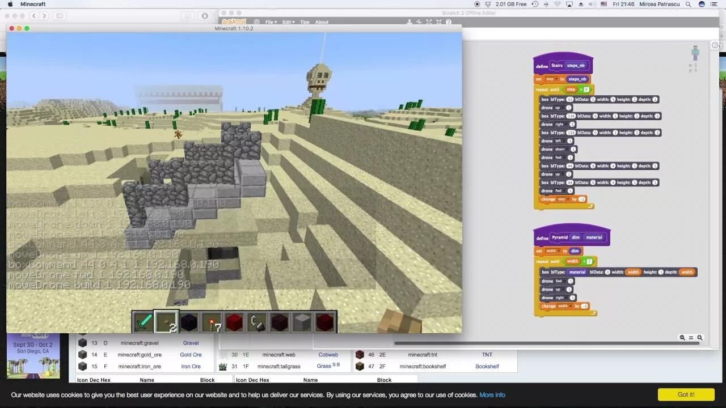Open the Minecraft application menu

tap(33, 4)
